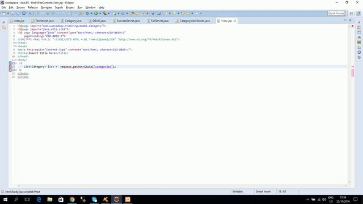Switch to the Category.java tab
The height and width of the screenshot is (204, 363).
point(71,21)
